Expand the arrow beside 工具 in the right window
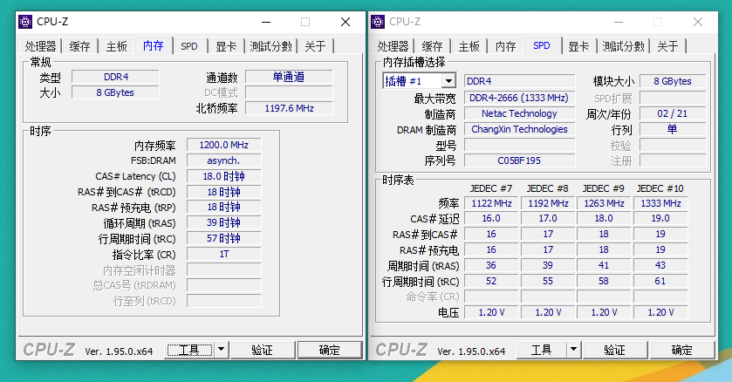 tap(573, 350)
